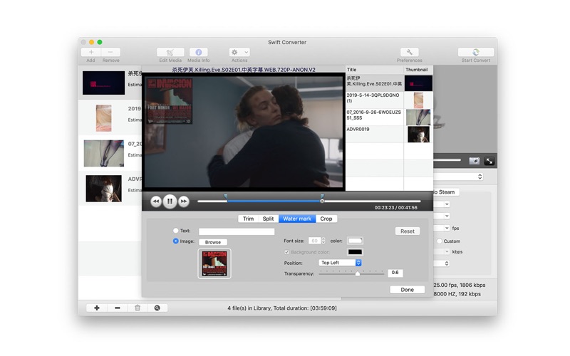Viewport: 570px width, 356px height.
Task: Select the Custom radio option
Action: pyautogui.click(x=439, y=241)
